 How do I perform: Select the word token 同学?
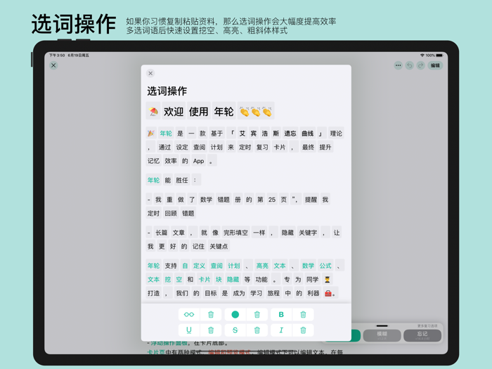(313, 279)
